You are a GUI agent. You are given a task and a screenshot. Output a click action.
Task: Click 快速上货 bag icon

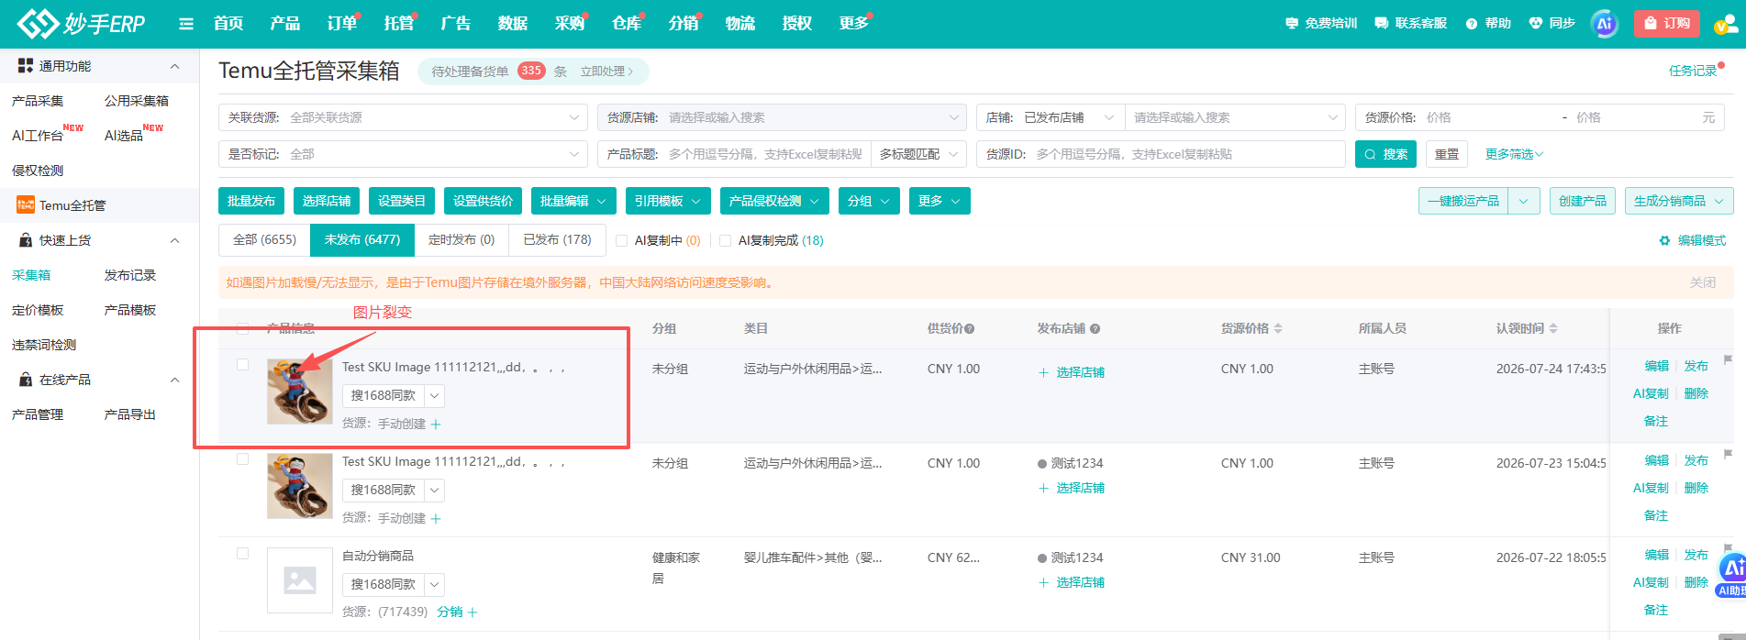[26, 240]
